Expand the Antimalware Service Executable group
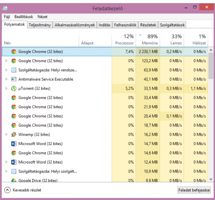Image resolution: width=215 pixels, height=200 pixels. (6, 79)
